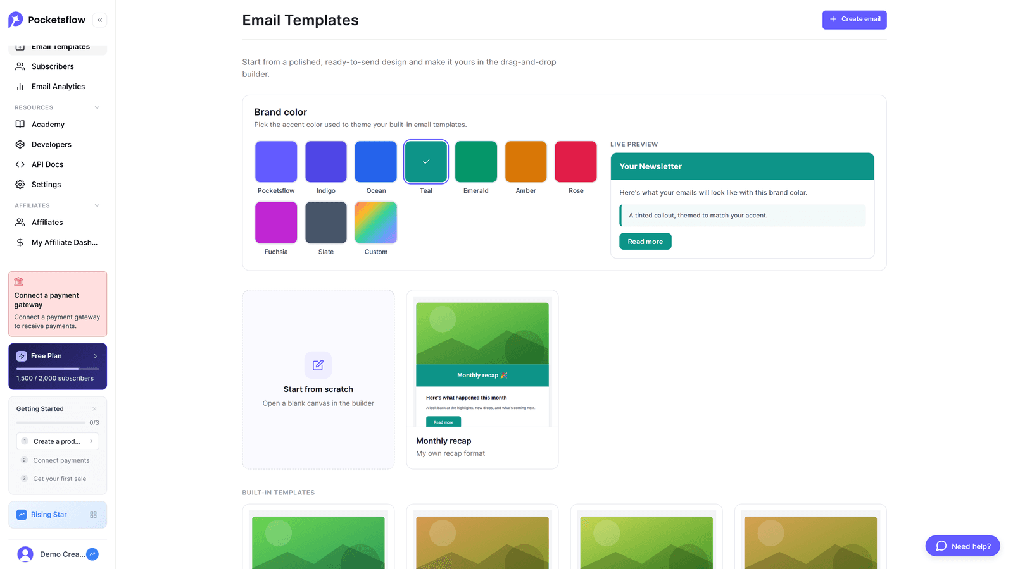Select the Pocketsflow brand color swatch
The image size is (1013, 569).
[x=276, y=162]
